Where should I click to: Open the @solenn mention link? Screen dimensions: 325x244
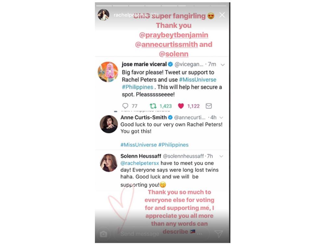174,54
